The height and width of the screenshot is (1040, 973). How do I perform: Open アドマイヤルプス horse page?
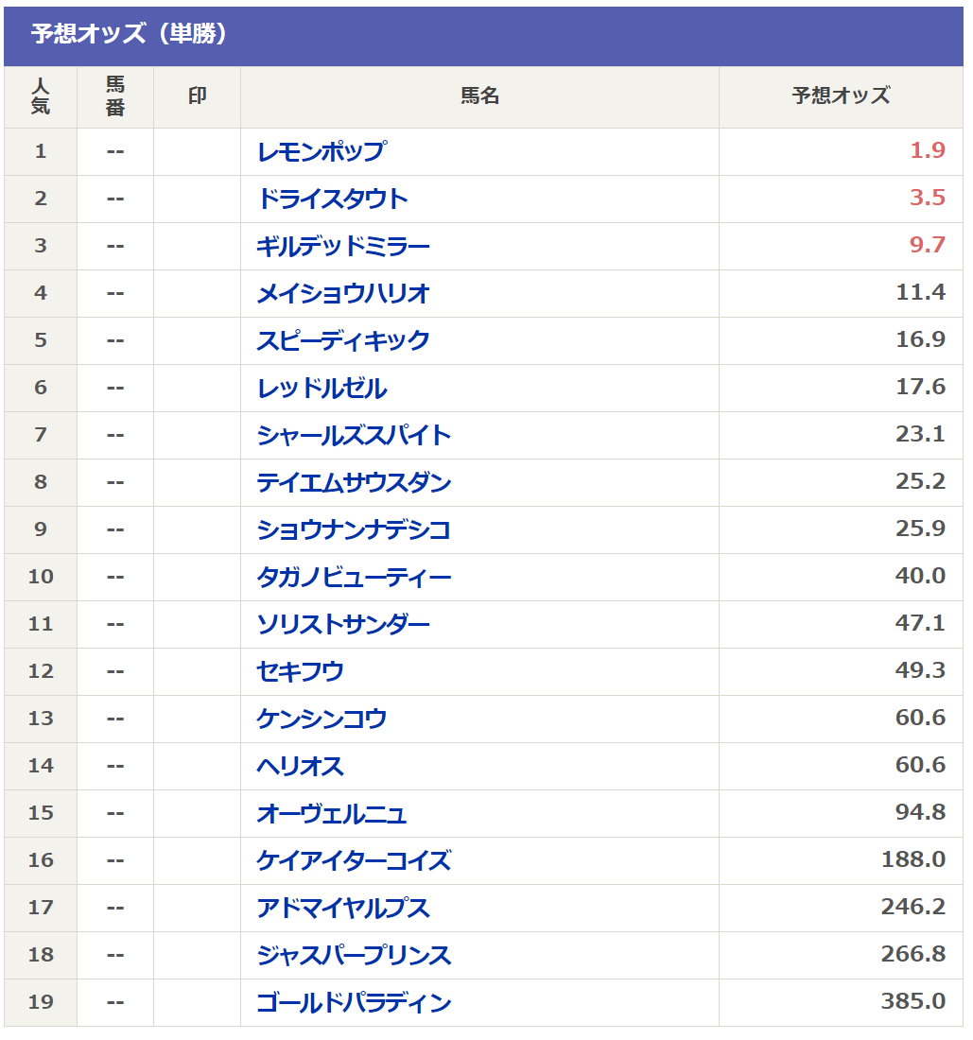coord(343,908)
